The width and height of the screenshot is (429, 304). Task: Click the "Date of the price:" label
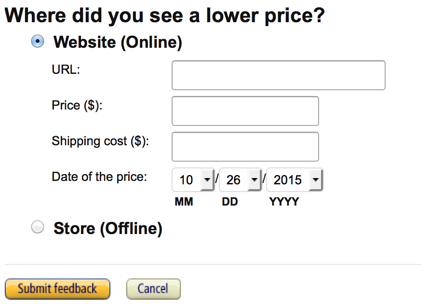99,177
